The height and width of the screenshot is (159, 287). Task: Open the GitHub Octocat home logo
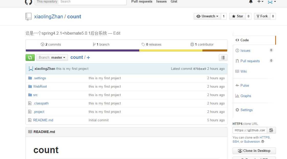(x=28, y=2)
